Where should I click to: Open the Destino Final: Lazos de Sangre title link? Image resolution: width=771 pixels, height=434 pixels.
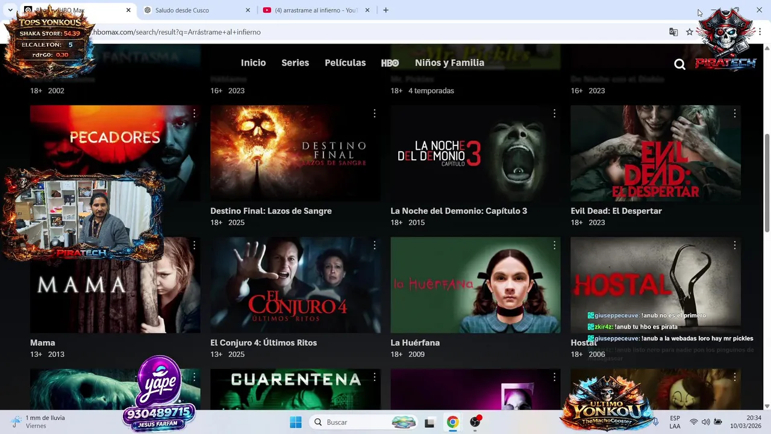[x=271, y=211]
